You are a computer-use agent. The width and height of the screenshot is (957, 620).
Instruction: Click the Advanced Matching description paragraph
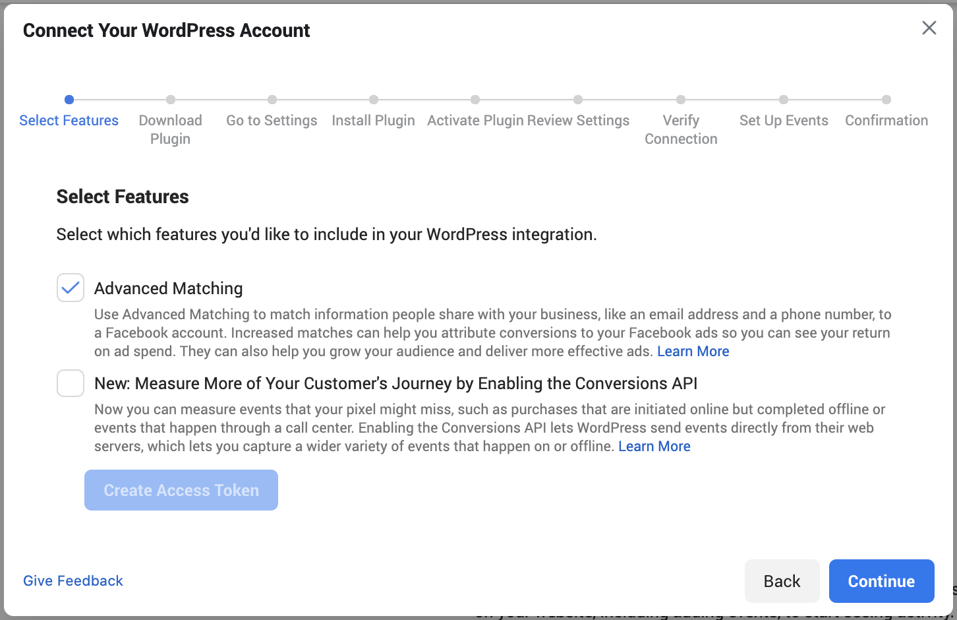point(493,333)
